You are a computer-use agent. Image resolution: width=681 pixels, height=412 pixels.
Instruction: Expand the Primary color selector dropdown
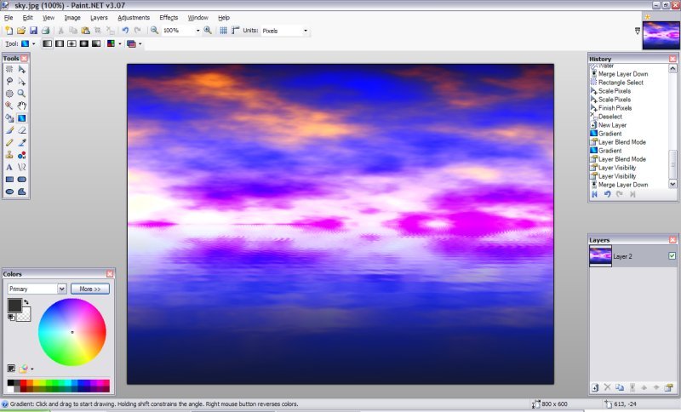pyautogui.click(x=62, y=289)
